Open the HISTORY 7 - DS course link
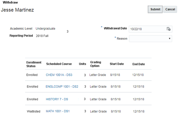 (57, 99)
